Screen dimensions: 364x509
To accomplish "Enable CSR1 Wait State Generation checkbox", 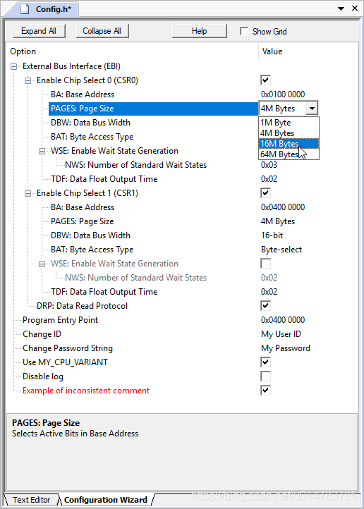I will pos(266,264).
